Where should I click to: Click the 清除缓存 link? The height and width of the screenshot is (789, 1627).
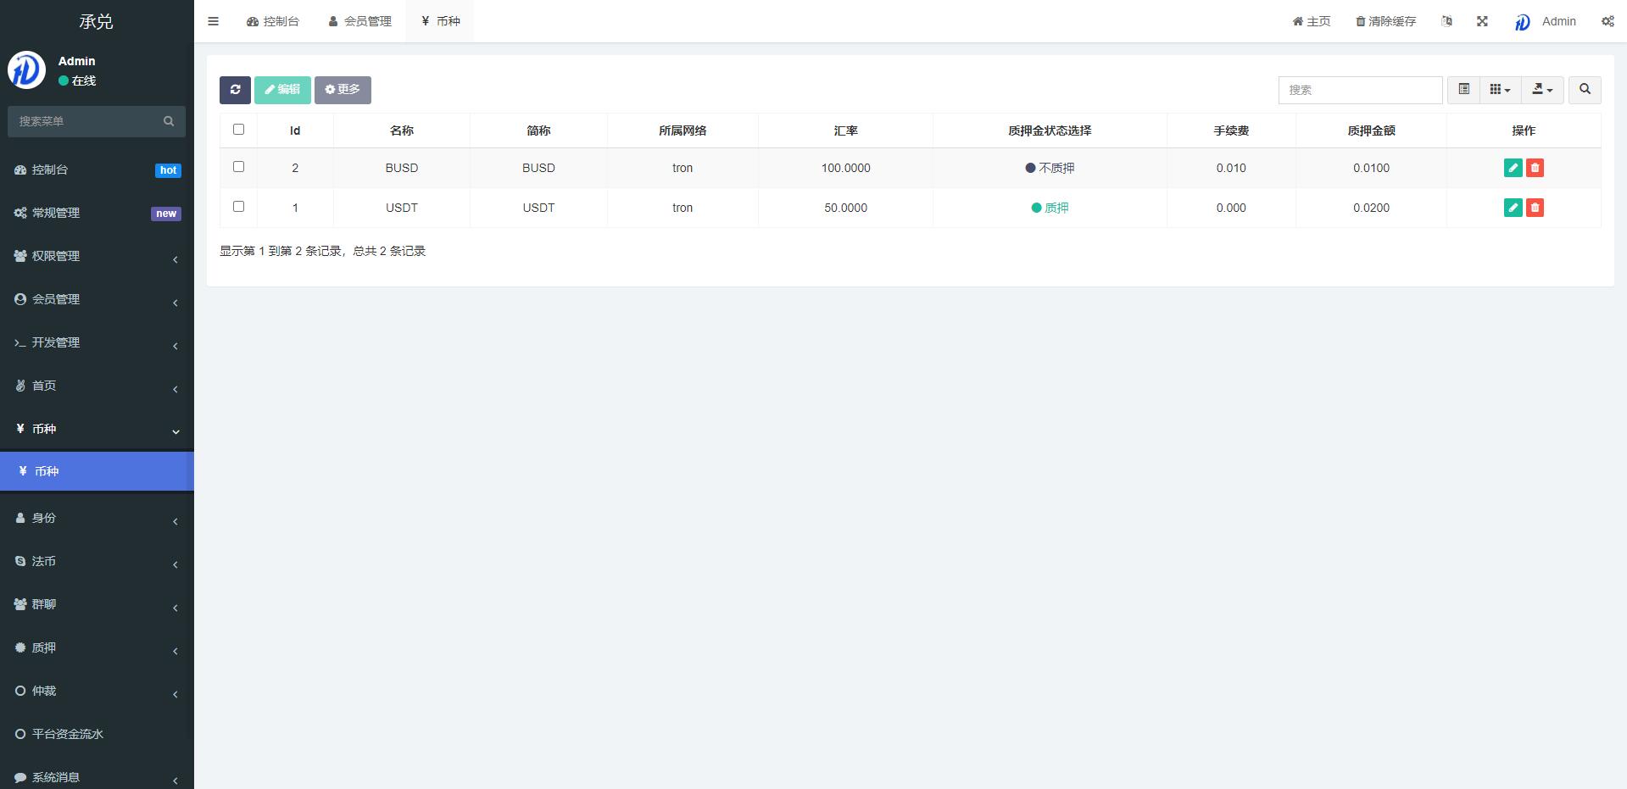pos(1385,21)
